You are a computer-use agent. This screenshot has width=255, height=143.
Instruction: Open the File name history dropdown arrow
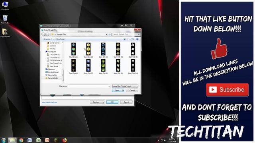pyautogui.click(x=109, y=86)
